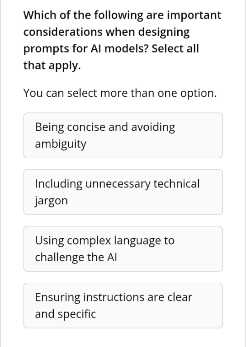This screenshot has height=347, width=246.
Task: Click 'challenge the AI' text line
Action: [76, 257]
